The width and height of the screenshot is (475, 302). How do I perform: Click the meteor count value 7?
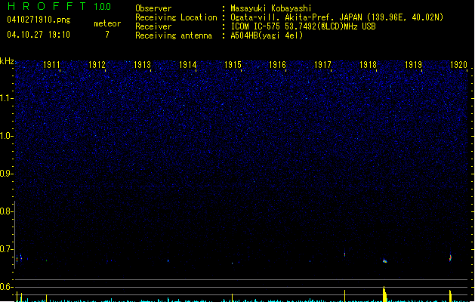[107, 35]
